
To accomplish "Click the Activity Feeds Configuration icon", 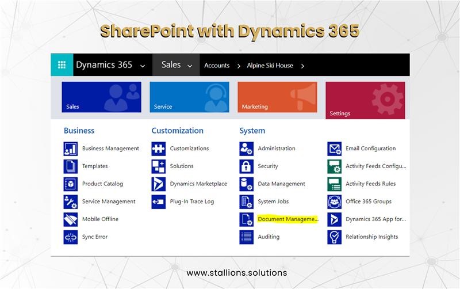I will tap(335, 166).
